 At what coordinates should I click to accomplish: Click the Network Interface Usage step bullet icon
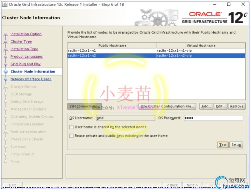pyautogui.click(x=6, y=79)
